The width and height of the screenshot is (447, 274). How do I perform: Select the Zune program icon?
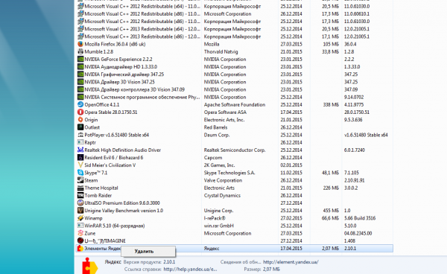pos(80,233)
